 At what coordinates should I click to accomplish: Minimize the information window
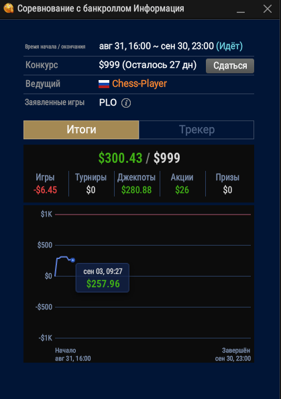pyautogui.click(x=241, y=9)
